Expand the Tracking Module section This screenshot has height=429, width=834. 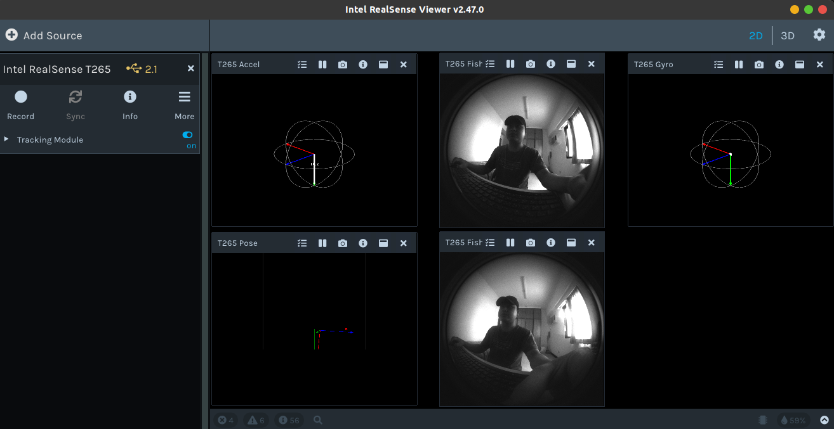tap(6, 139)
